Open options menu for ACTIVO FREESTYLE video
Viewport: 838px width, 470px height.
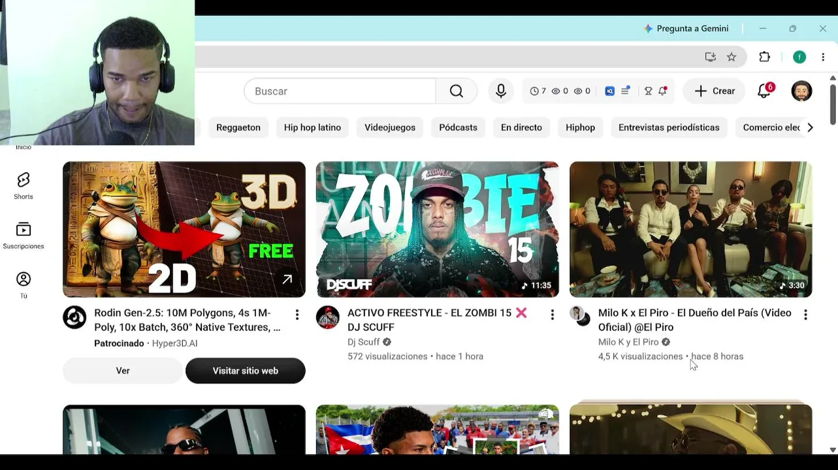point(552,315)
